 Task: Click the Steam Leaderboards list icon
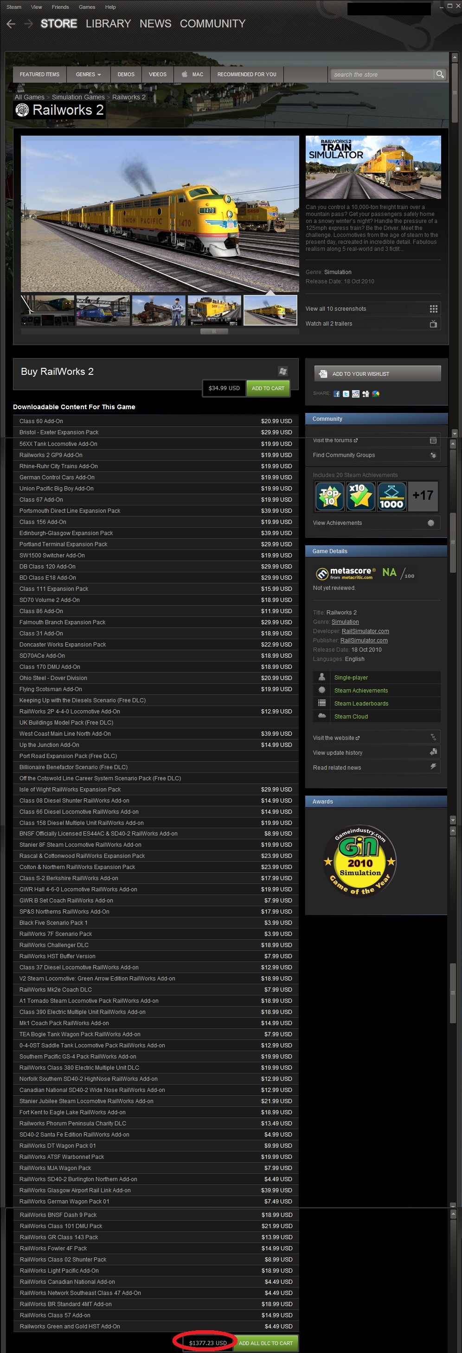pyautogui.click(x=322, y=703)
